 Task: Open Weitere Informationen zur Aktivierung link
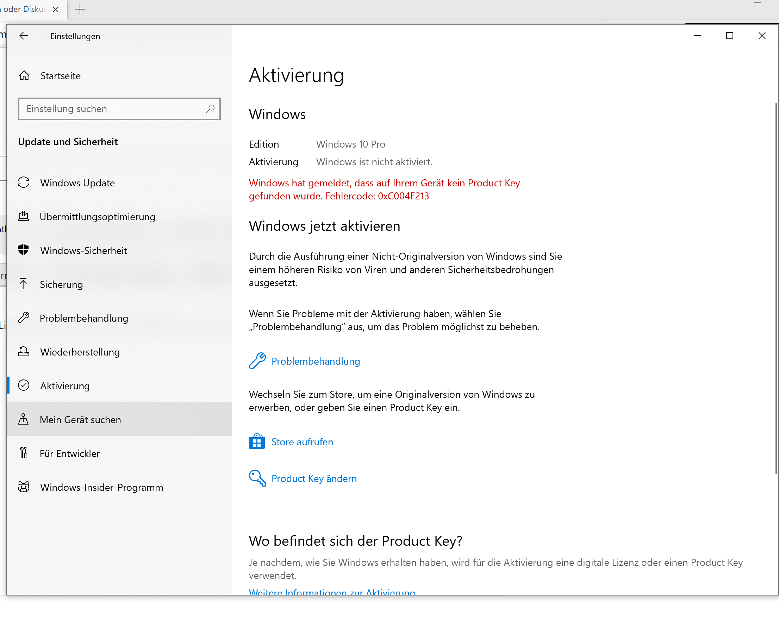pyautogui.click(x=332, y=592)
